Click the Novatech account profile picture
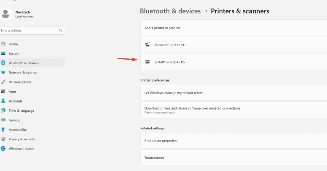Viewport: 327px width, 171px height. 5,14
